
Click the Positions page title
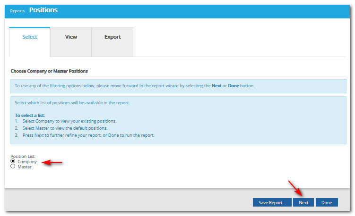(43, 10)
